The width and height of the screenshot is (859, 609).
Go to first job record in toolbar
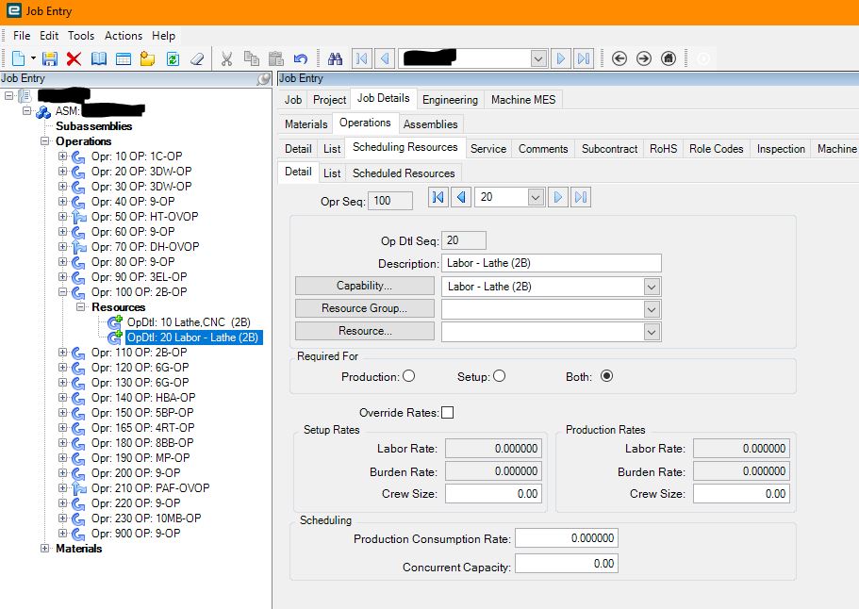(361, 58)
